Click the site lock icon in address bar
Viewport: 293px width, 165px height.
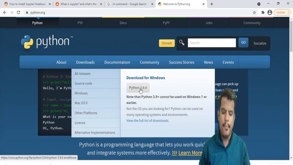coord(27,12)
